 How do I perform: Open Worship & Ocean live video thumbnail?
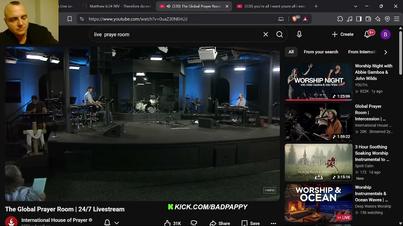pyautogui.click(x=319, y=203)
